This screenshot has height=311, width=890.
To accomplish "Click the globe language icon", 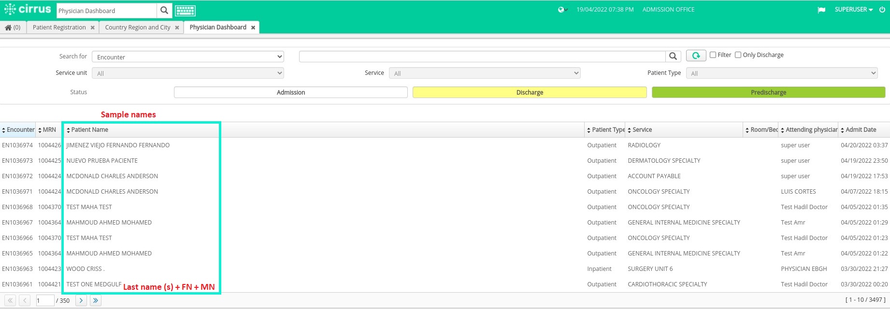I will (562, 10).
